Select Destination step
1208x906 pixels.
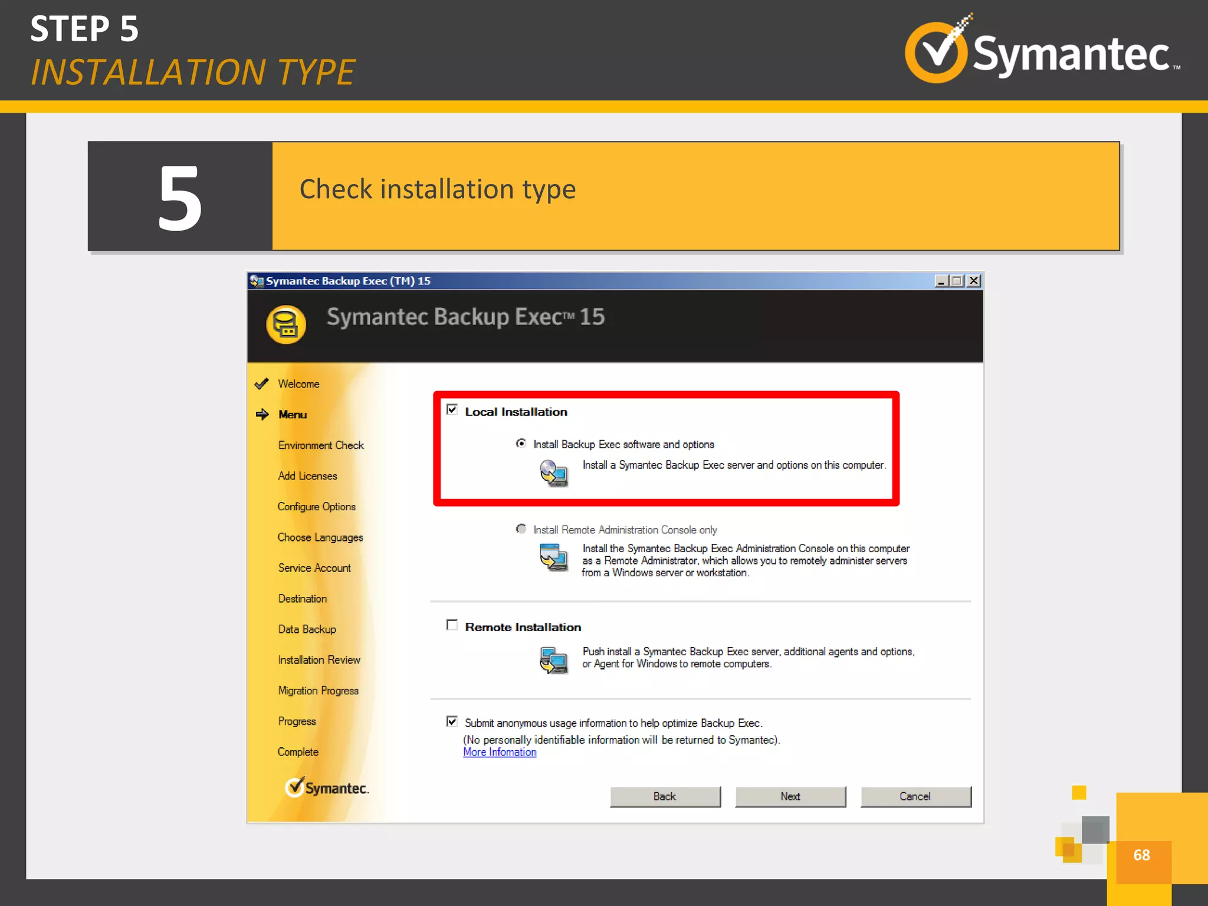[x=303, y=599]
